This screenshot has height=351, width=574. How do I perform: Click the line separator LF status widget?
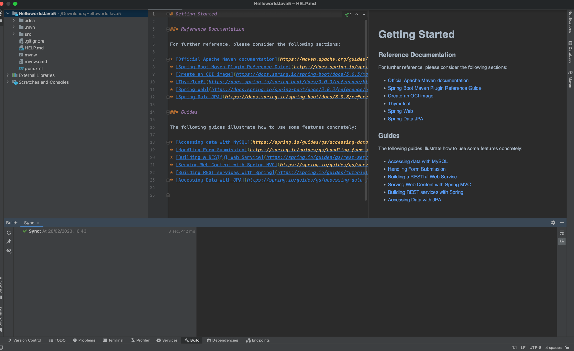point(523,348)
